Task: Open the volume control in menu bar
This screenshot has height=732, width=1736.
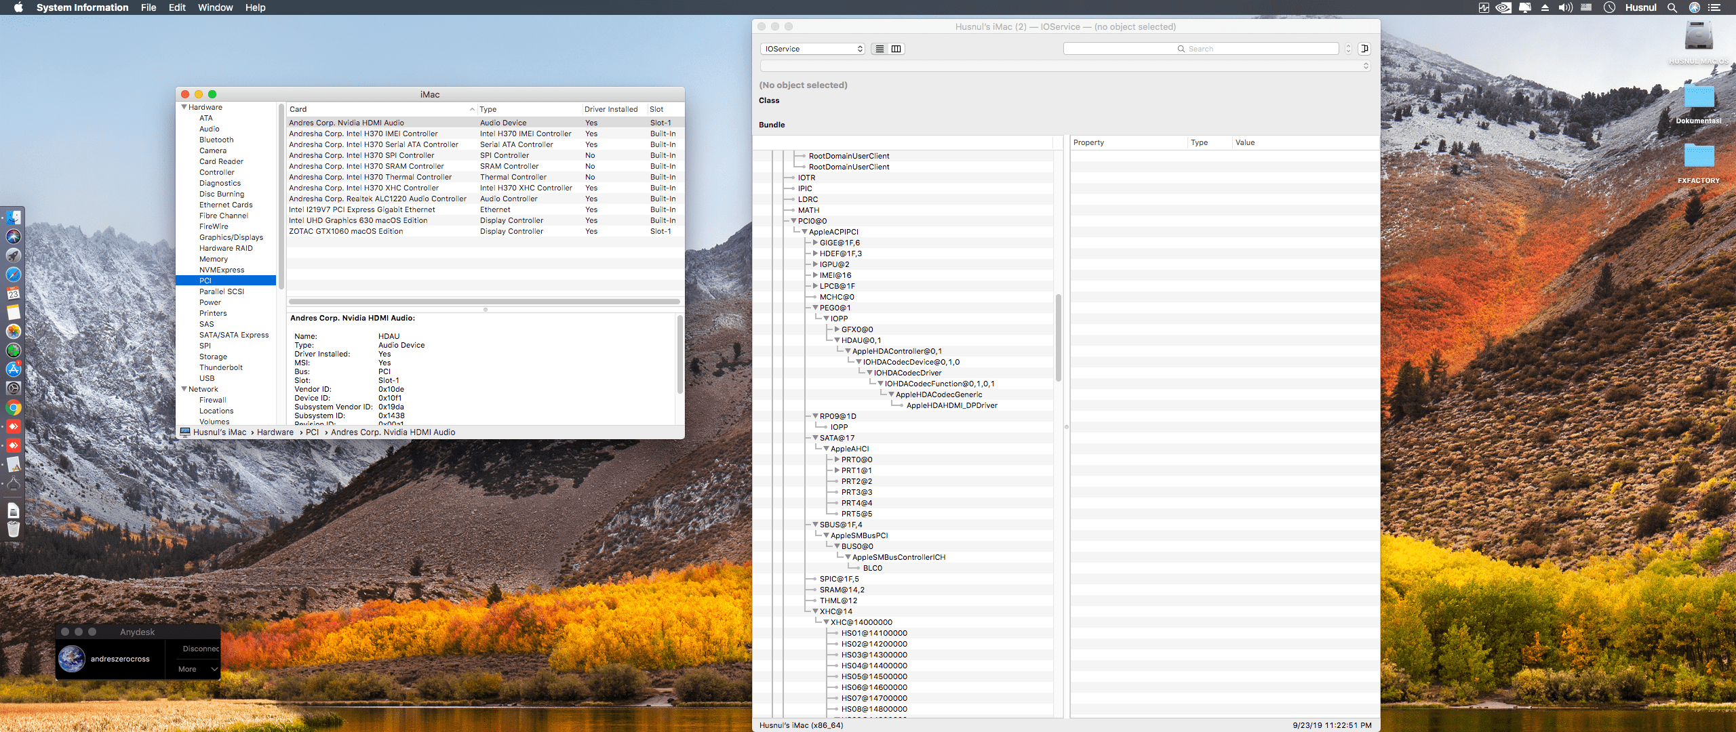Action: 1565,7
